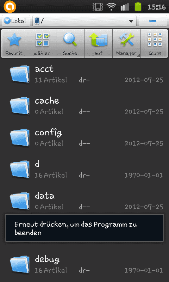The image size is (169, 282).
Task: Tap the orange app icon in status bar
Action: 10,7
